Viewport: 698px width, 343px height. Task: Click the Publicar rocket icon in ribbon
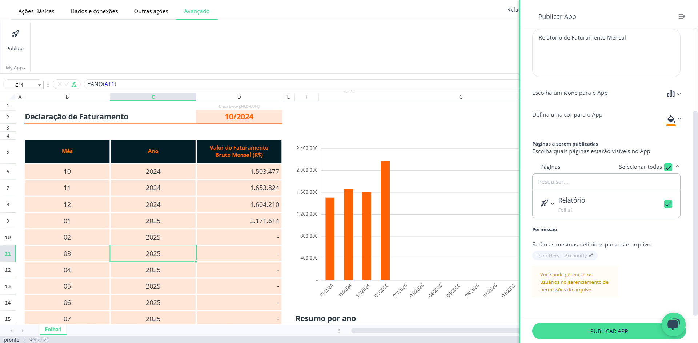[x=15, y=34]
